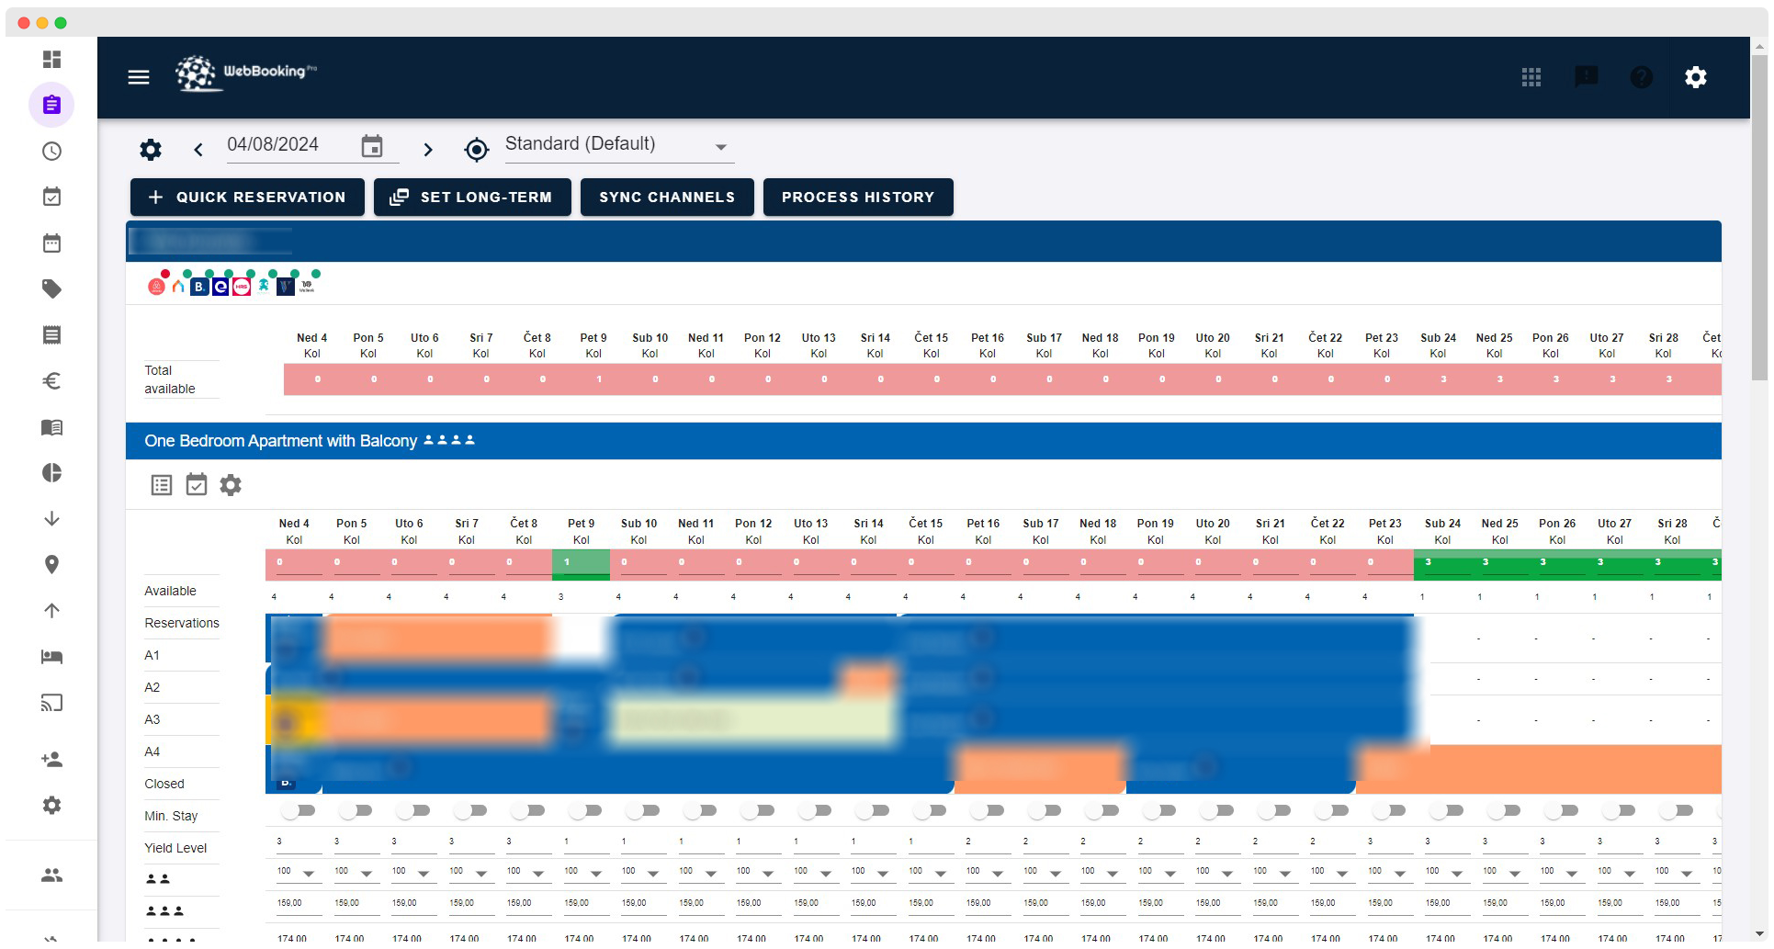Screen dimensions: 1774x949
Task: Click the apps grid icon in header
Action: pos(1531,77)
